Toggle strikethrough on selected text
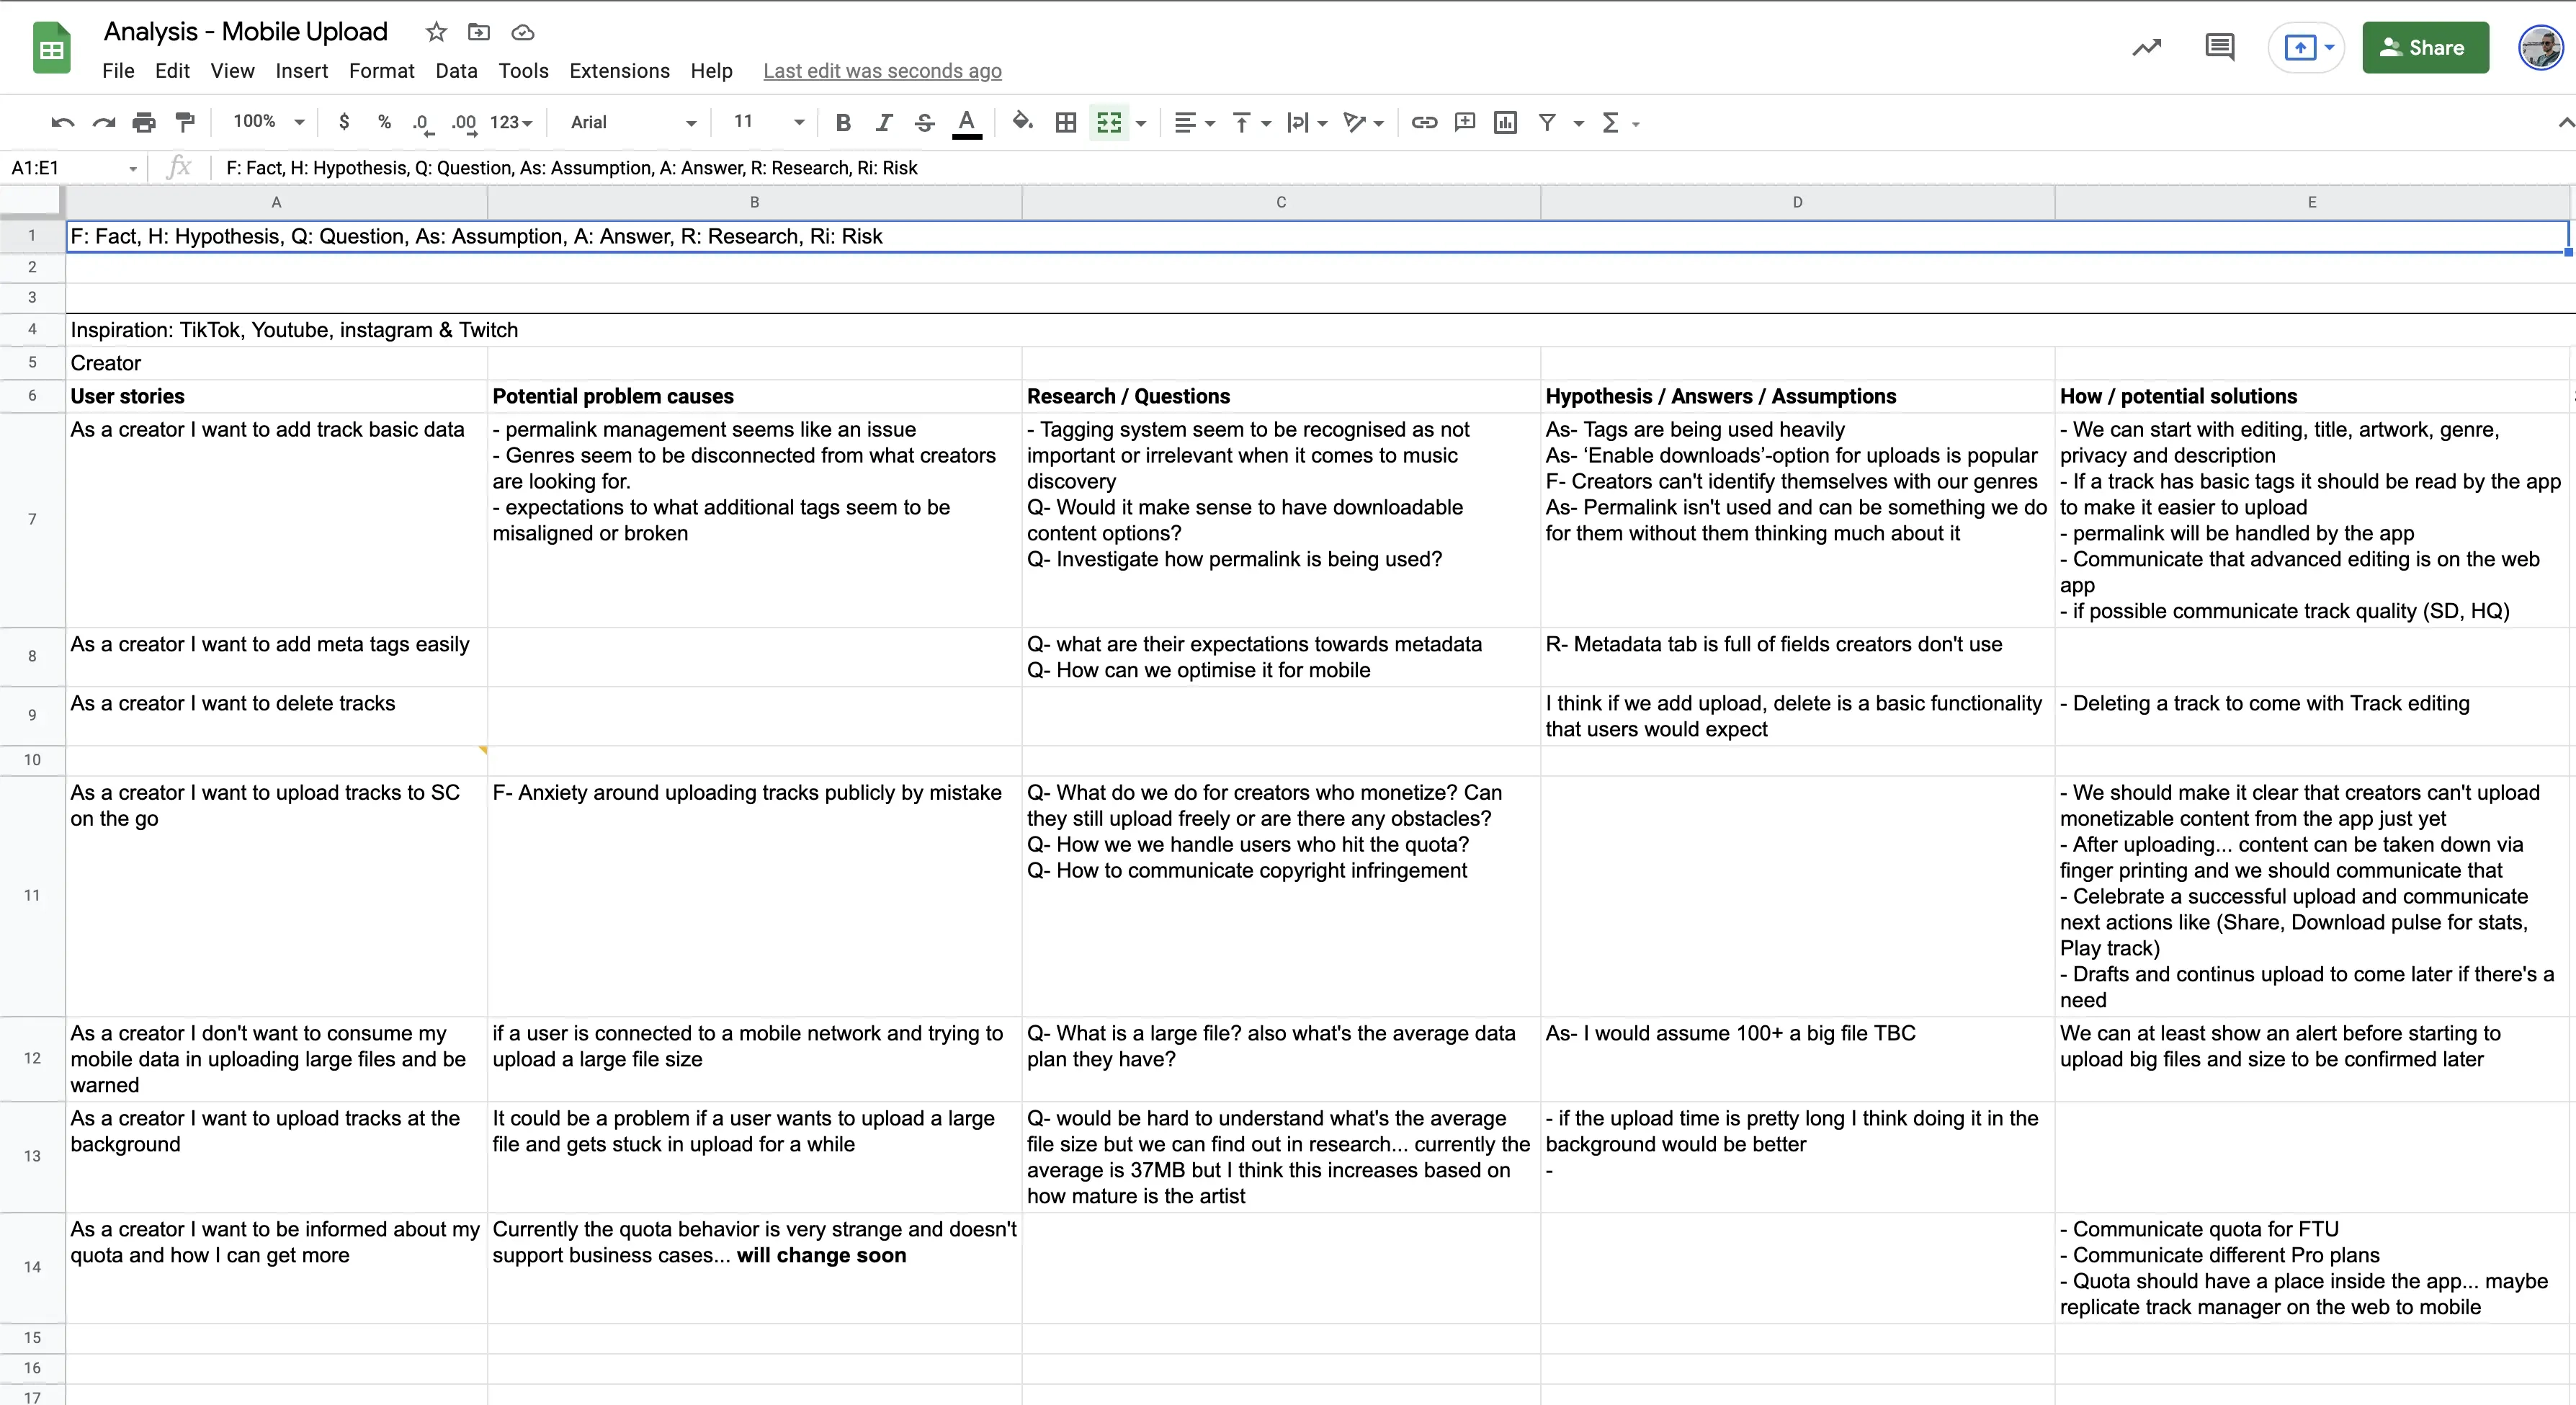Screen dimensions: 2576x1405 923,122
